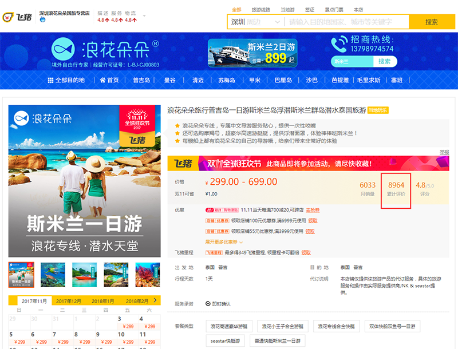
Task: Open 曼谷 in the navigation bar
Action: point(169,80)
